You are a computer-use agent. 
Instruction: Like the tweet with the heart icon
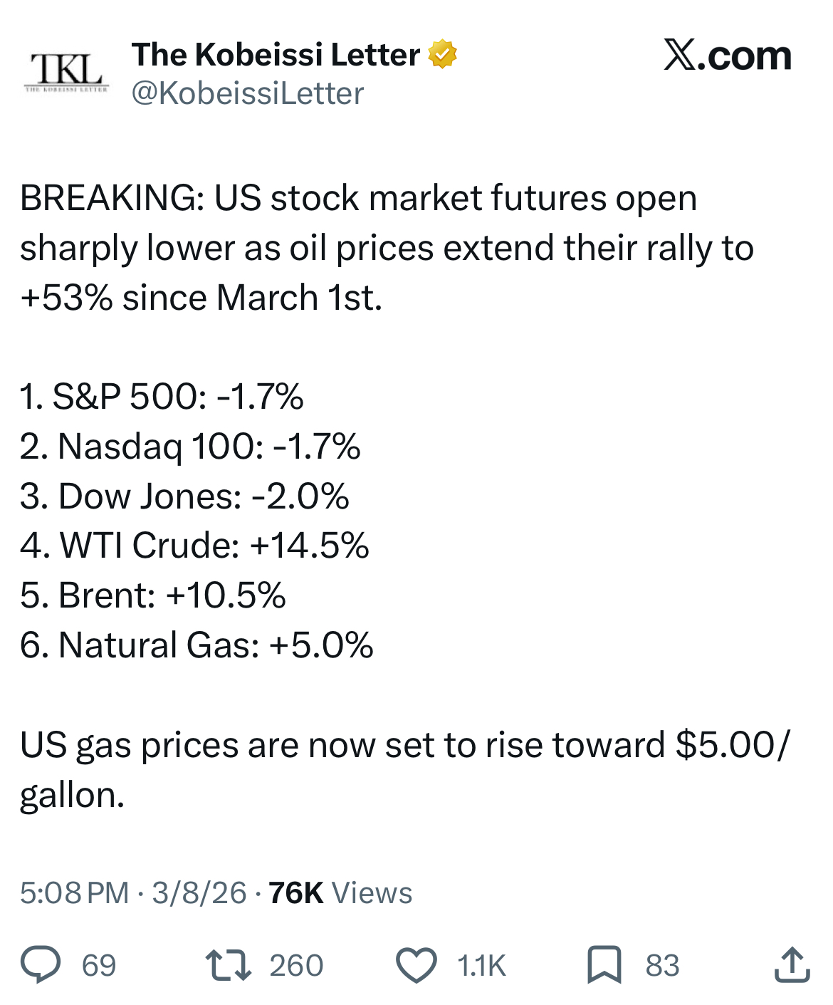pyautogui.click(x=416, y=965)
